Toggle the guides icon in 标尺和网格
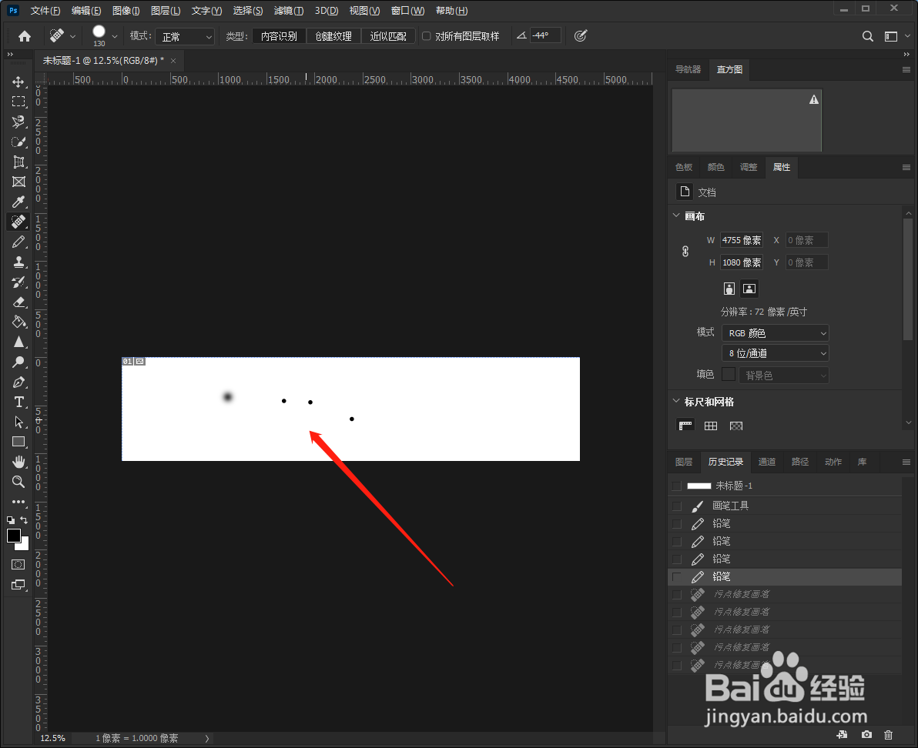 point(736,426)
